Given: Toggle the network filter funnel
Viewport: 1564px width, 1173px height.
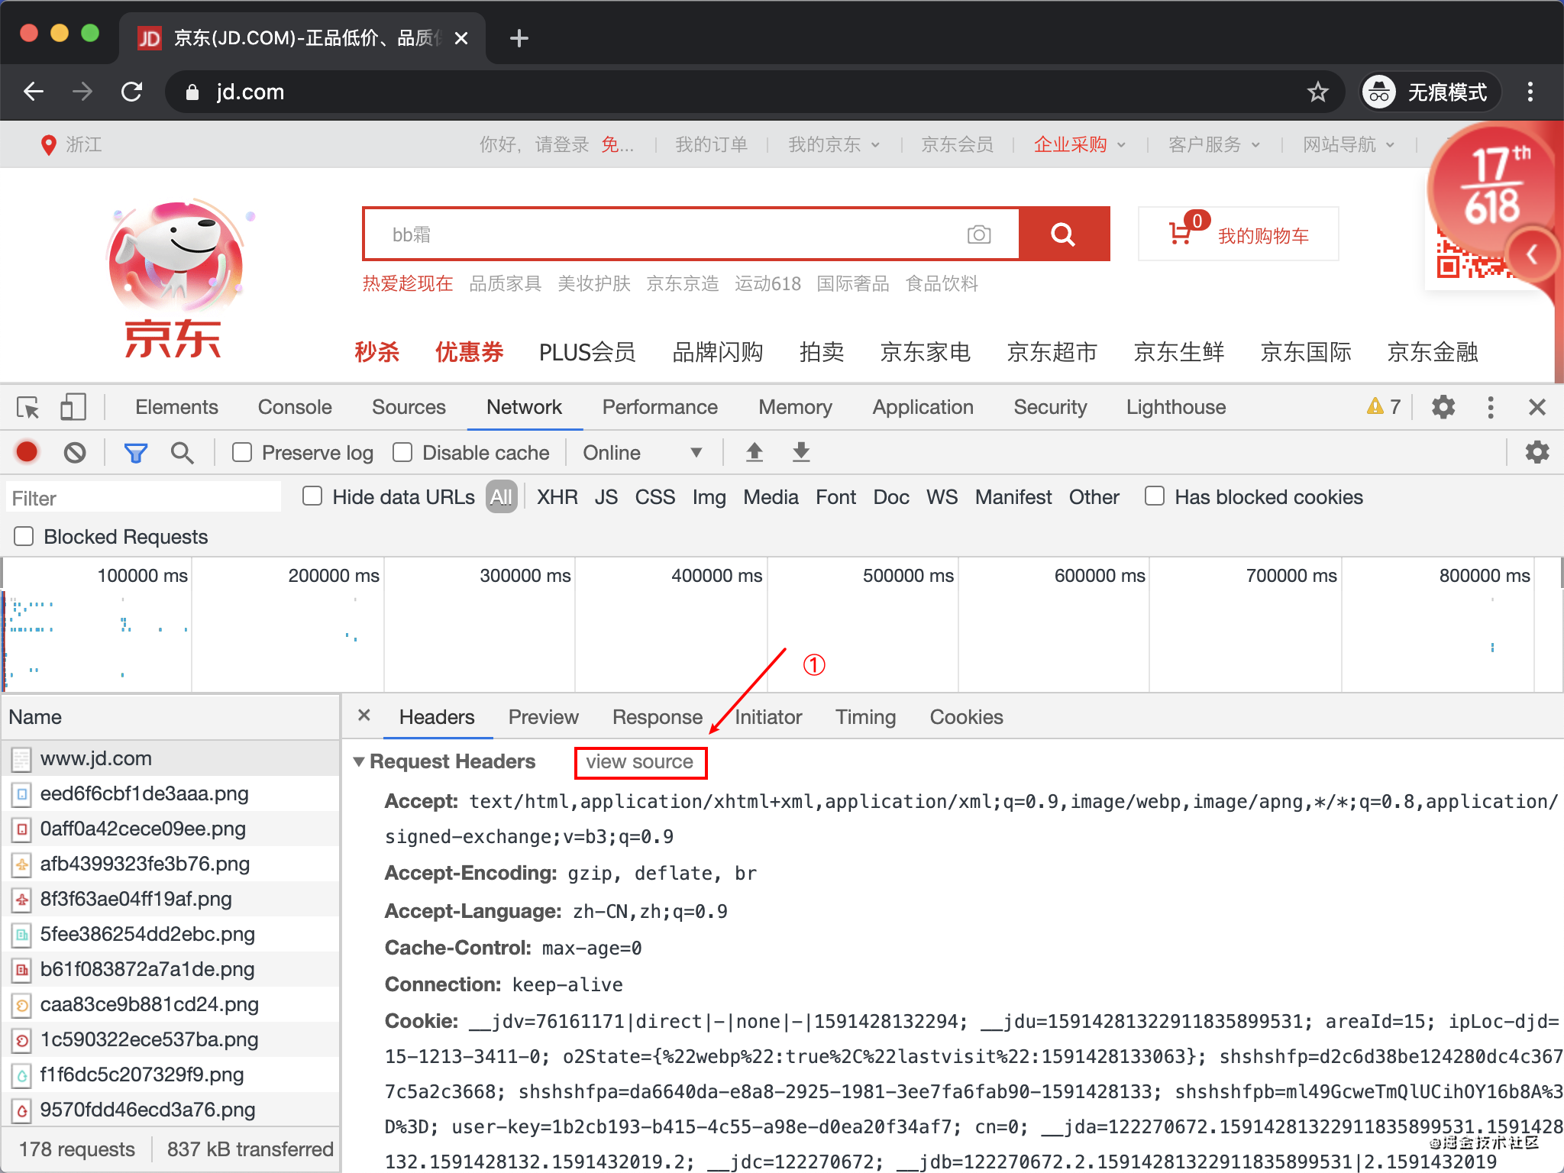Looking at the screenshot, I should 136,453.
